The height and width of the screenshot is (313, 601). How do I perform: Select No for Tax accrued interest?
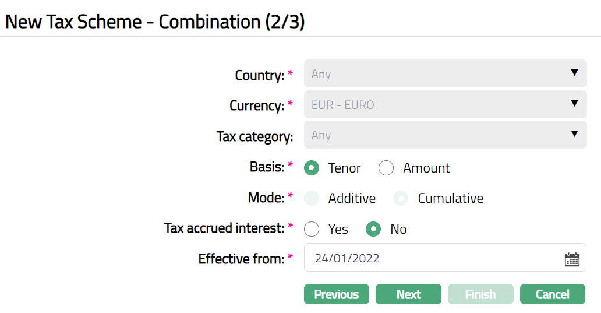coord(373,229)
